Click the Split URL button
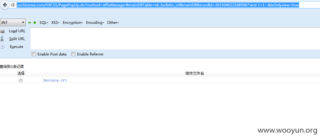Viewport: 320px width, 139px height. (x=17, y=39)
